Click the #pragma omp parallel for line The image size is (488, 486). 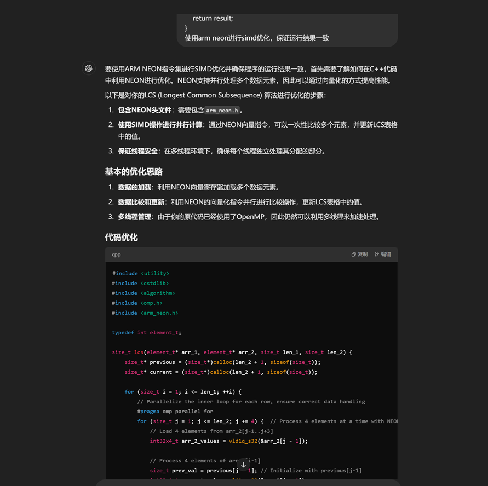click(x=178, y=411)
